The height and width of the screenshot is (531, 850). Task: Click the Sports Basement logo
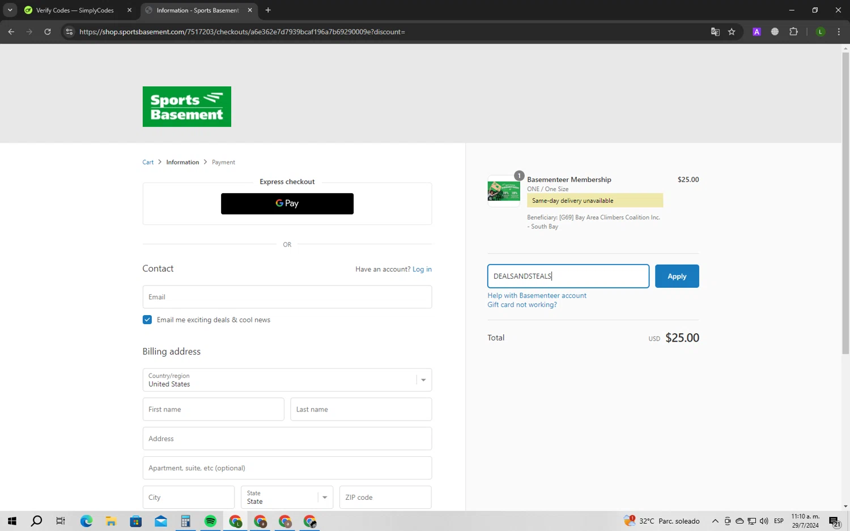(x=186, y=107)
